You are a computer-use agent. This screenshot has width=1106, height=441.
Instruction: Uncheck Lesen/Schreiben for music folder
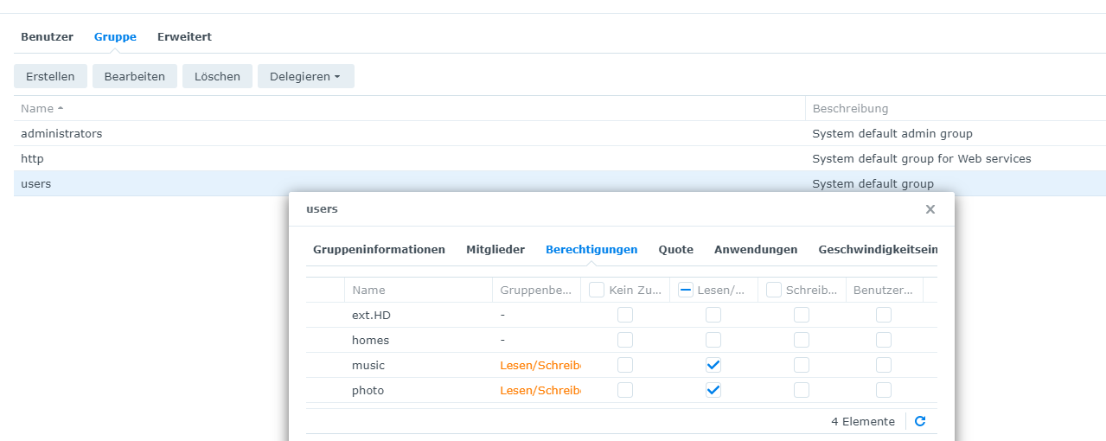(713, 365)
